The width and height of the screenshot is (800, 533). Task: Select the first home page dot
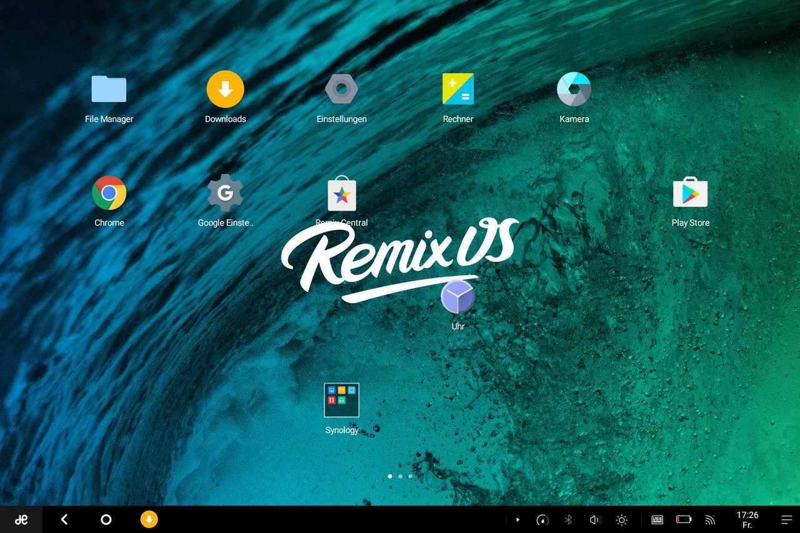[390, 476]
